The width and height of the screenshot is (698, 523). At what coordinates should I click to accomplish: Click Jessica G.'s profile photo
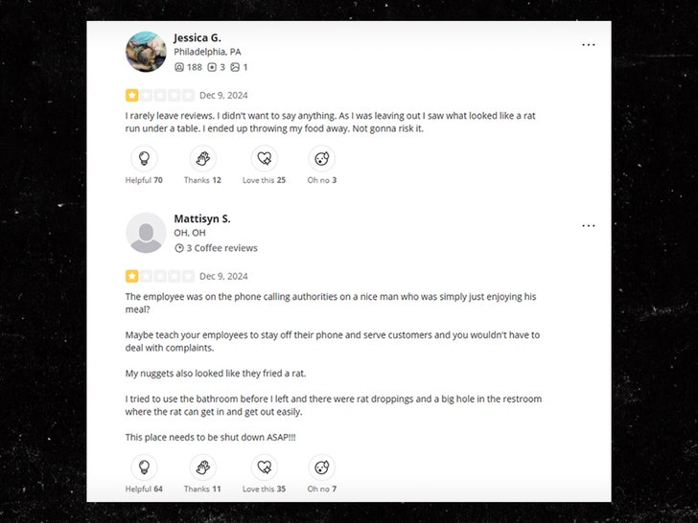tap(146, 52)
